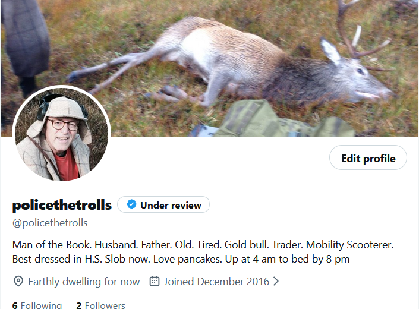419x309 pixels.
Task: View the circular profile avatar photo
Action: coord(61,134)
